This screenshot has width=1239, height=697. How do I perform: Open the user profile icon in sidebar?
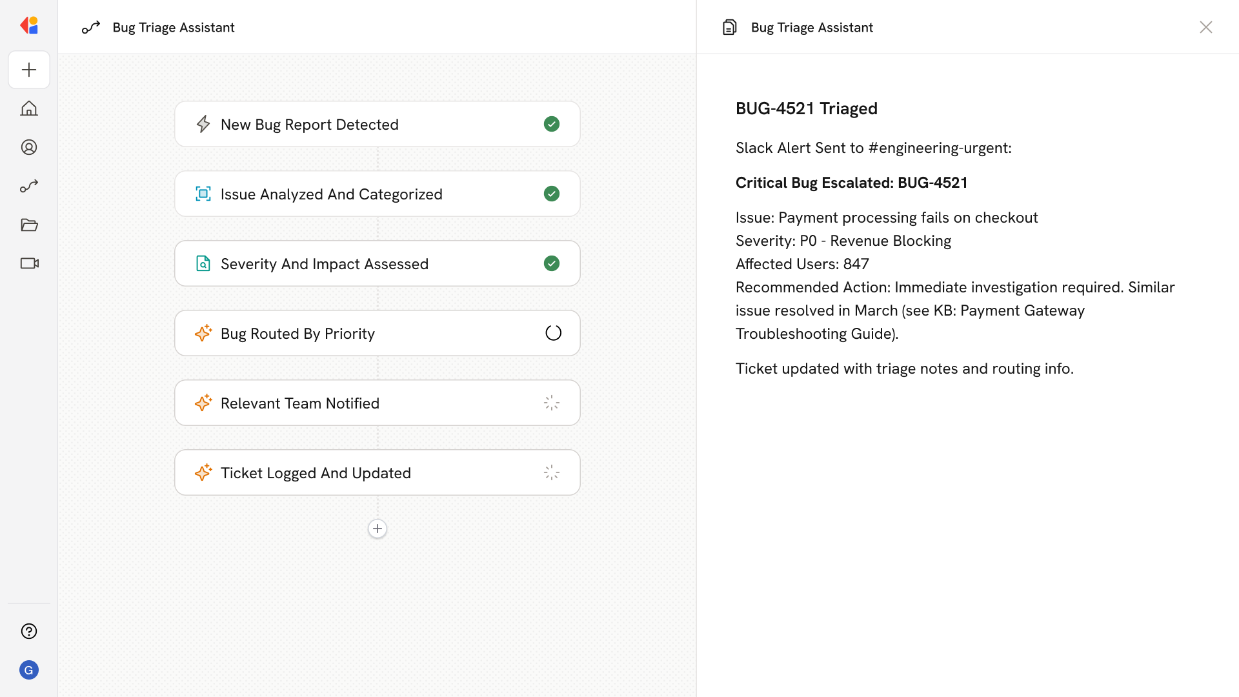29,147
